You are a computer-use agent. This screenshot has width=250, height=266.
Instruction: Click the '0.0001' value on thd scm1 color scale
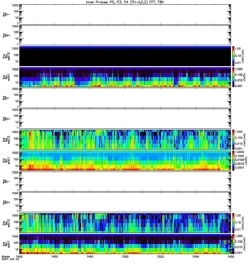(239, 168)
